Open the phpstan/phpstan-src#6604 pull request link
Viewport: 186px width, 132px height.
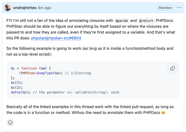56,38
